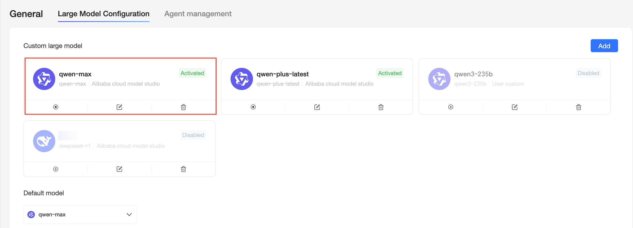Image resolution: width=633 pixels, height=228 pixels.
Task: Click the Activated badge on qwen-max
Action: point(192,73)
